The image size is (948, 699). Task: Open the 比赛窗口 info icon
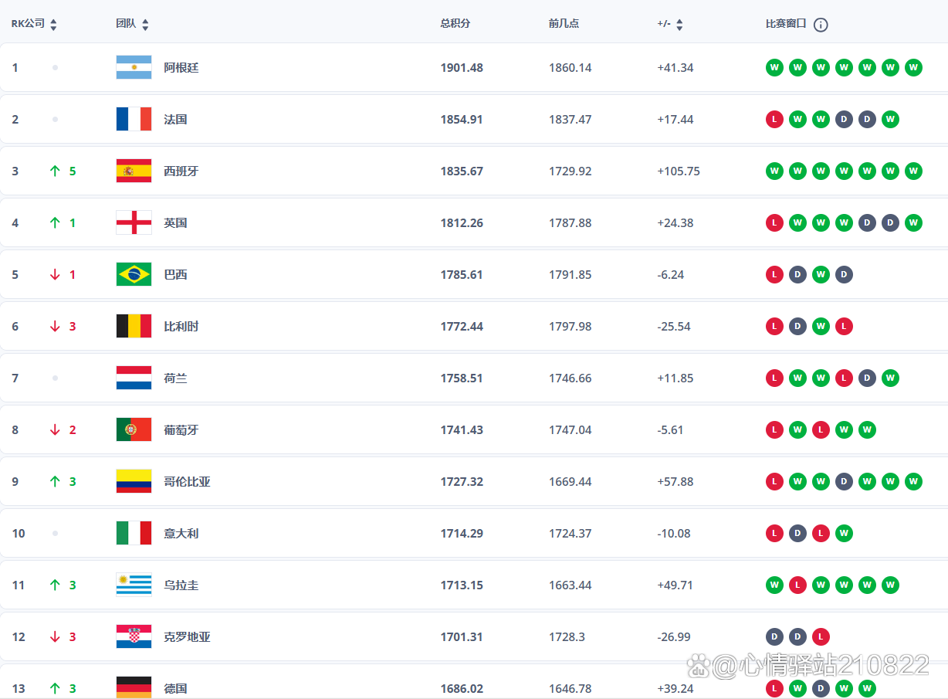click(821, 25)
